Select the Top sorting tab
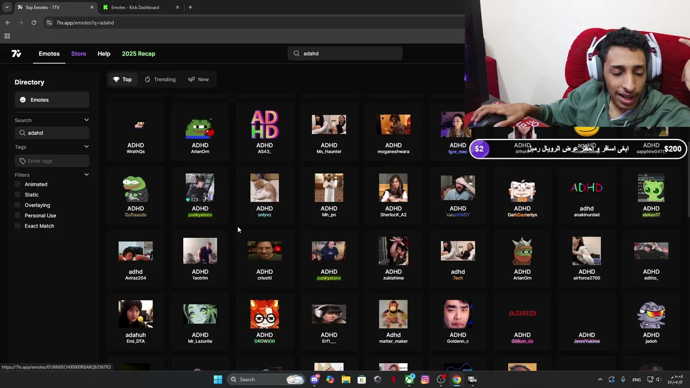Screen dimensions: 690x388 tap(122, 79)
